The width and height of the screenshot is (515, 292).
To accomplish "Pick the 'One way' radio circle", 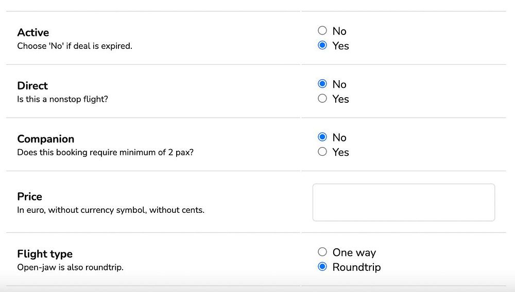I will click(322, 252).
